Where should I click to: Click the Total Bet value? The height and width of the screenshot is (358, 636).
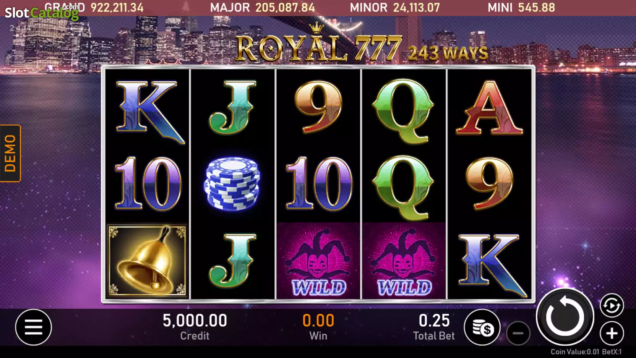tap(434, 321)
